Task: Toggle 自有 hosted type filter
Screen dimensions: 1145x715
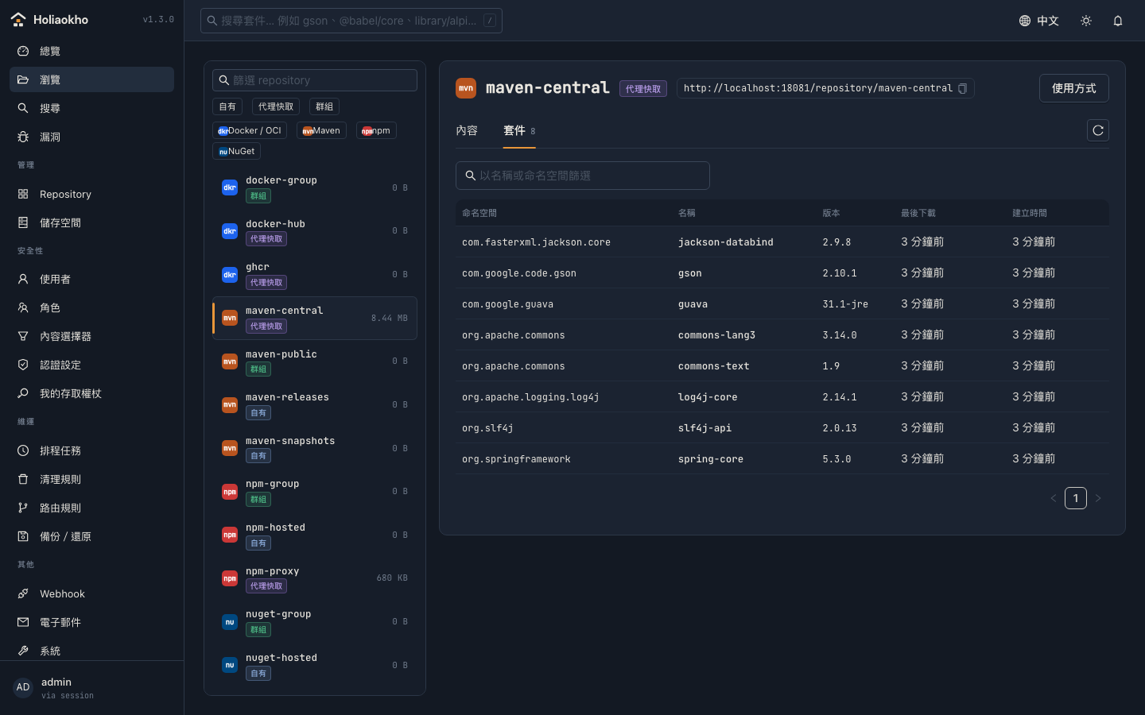Action: click(x=227, y=106)
